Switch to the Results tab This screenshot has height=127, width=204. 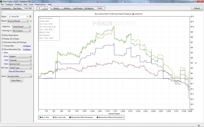tap(56, 8)
